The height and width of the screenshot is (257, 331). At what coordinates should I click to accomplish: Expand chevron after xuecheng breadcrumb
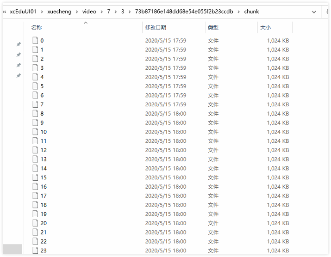coord(77,12)
